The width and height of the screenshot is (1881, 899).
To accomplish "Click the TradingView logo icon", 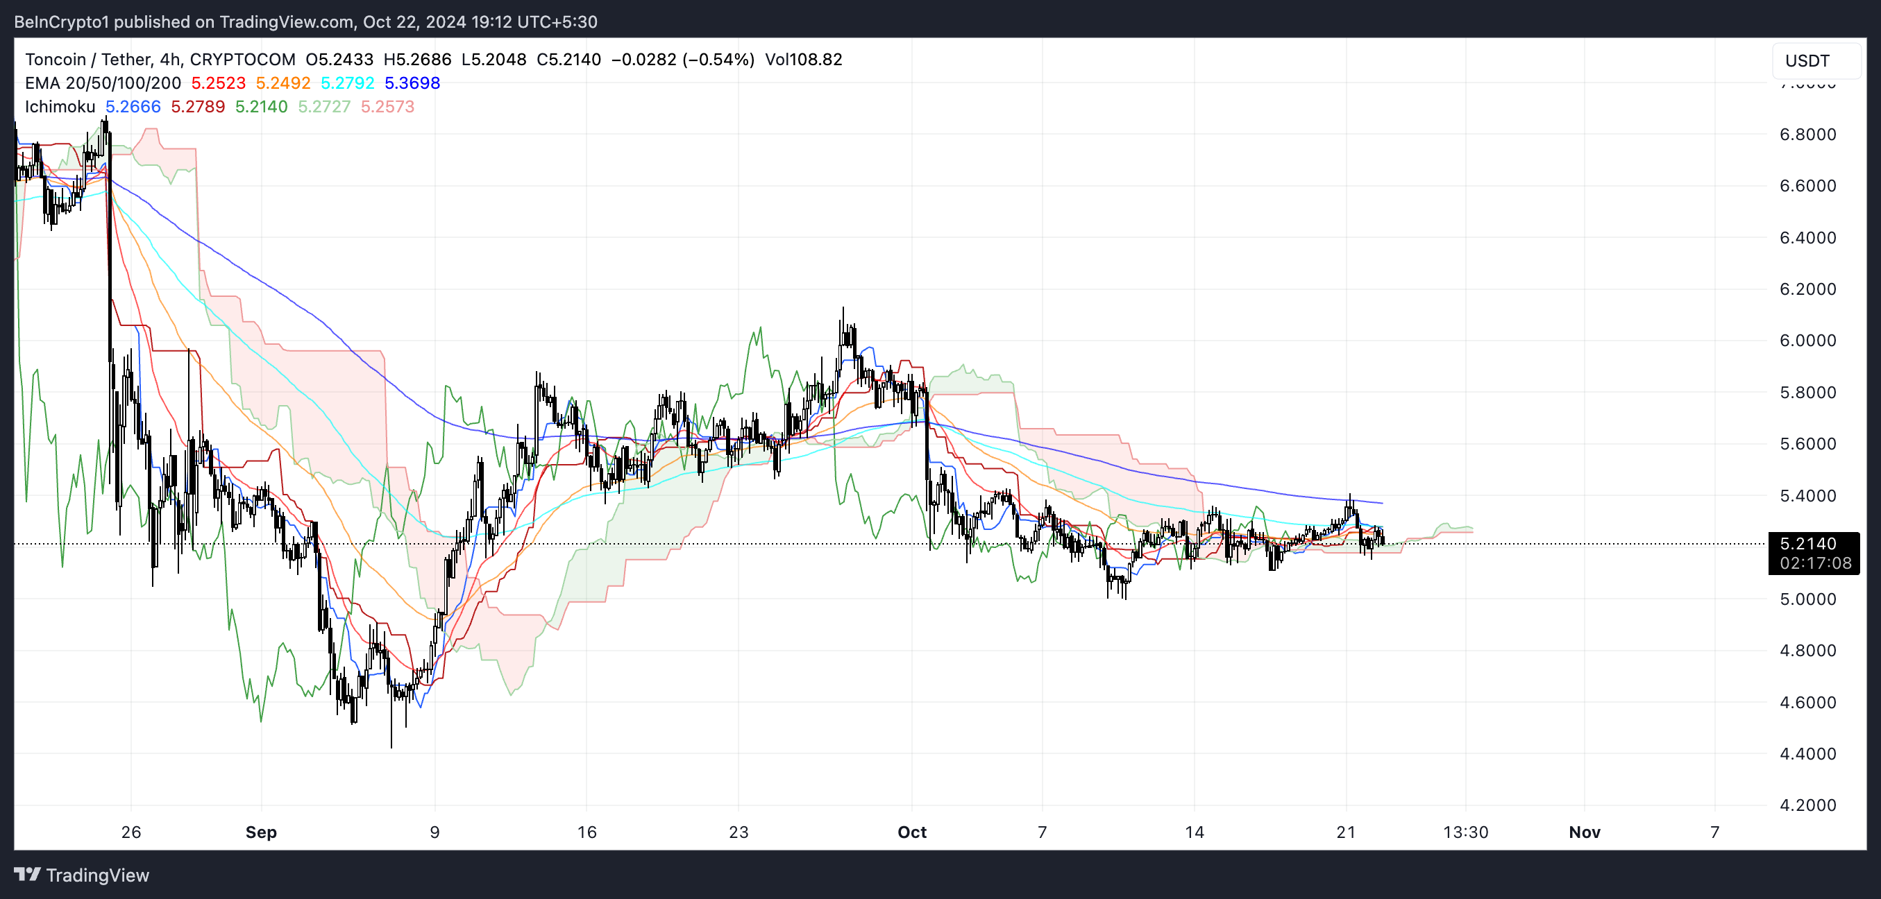I will (x=27, y=874).
